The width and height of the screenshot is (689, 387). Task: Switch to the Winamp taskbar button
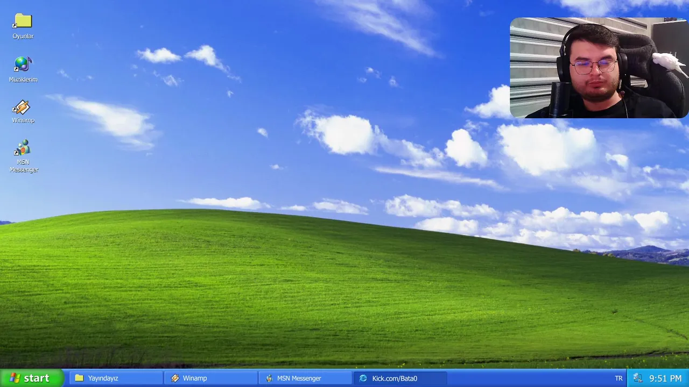[x=210, y=378]
